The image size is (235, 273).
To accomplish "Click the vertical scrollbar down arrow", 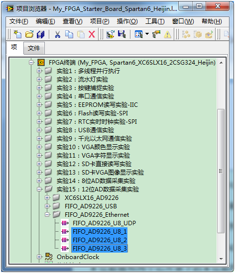I will [x=221, y=259].
